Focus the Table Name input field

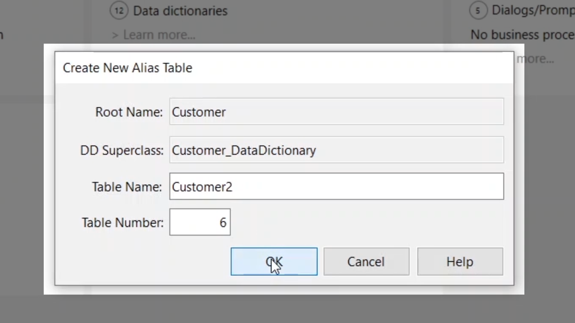(336, 186)
